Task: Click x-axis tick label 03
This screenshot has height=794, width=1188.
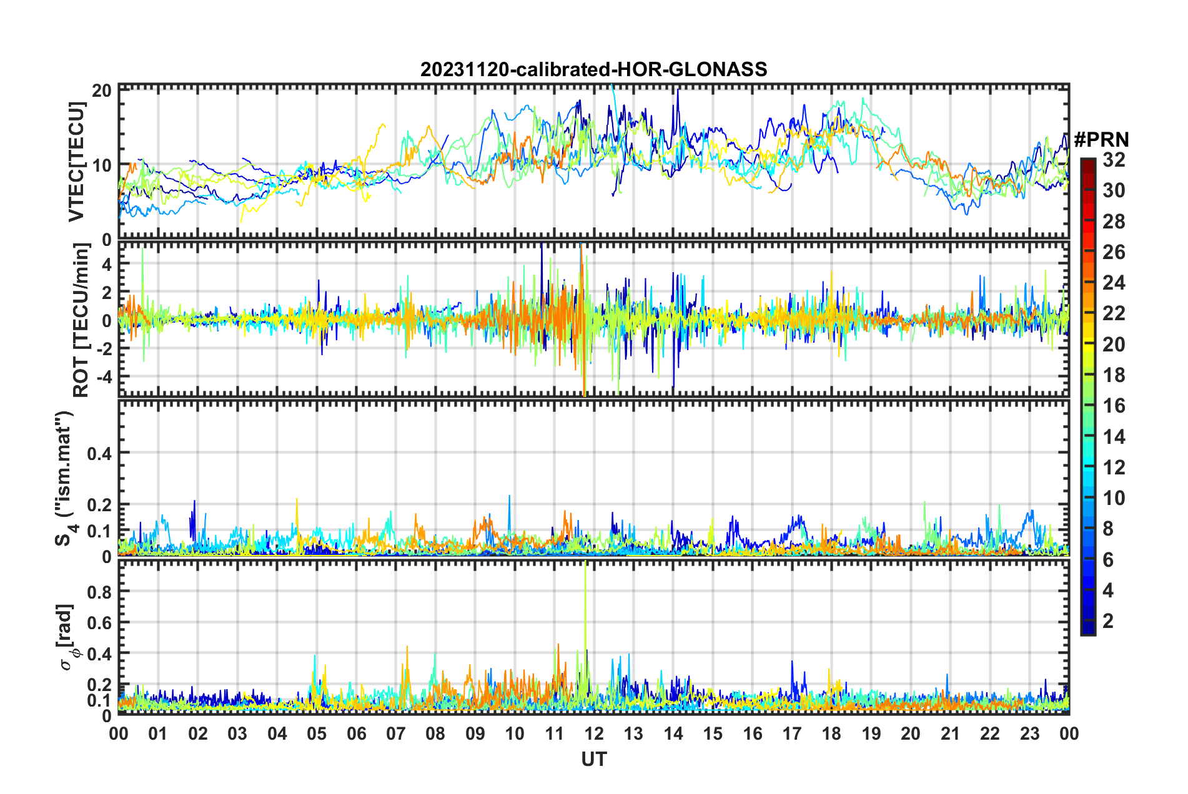Action: click(237, 733)
